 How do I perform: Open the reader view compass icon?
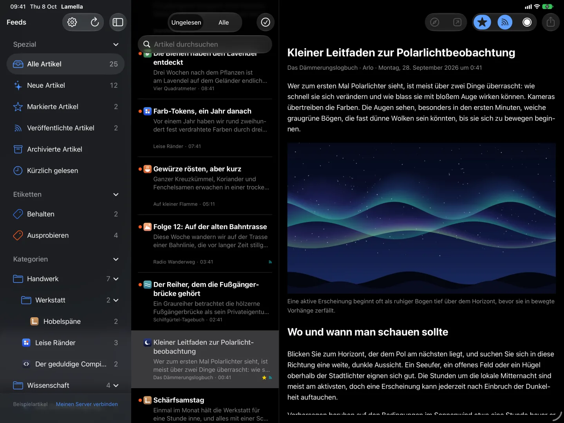coord(435,22)
